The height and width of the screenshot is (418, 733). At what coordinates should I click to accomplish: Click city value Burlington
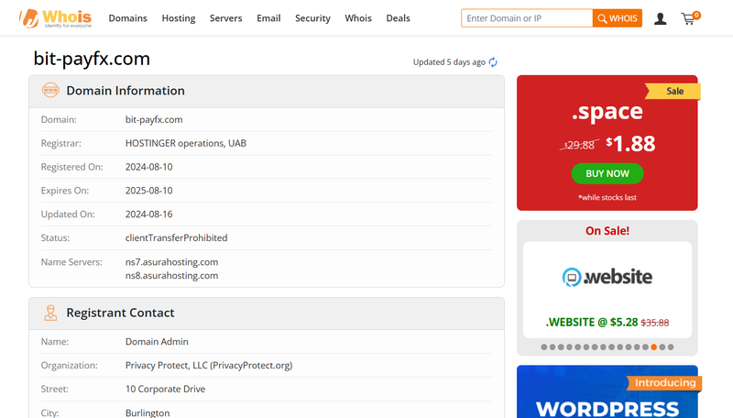coord(148,412)
